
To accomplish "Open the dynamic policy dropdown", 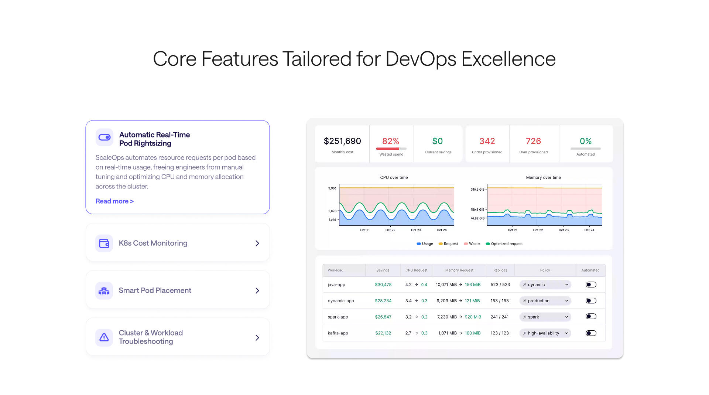I will 545,285.
